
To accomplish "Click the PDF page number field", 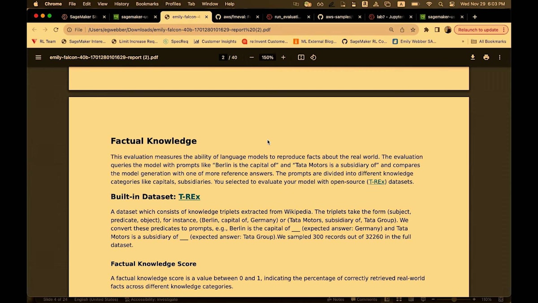I will 223,57.
